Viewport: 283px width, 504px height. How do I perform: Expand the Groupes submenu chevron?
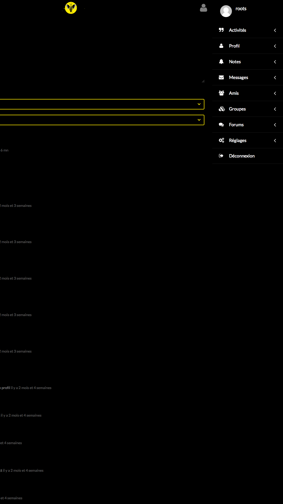pyautogui.click(x=275, y=109)
